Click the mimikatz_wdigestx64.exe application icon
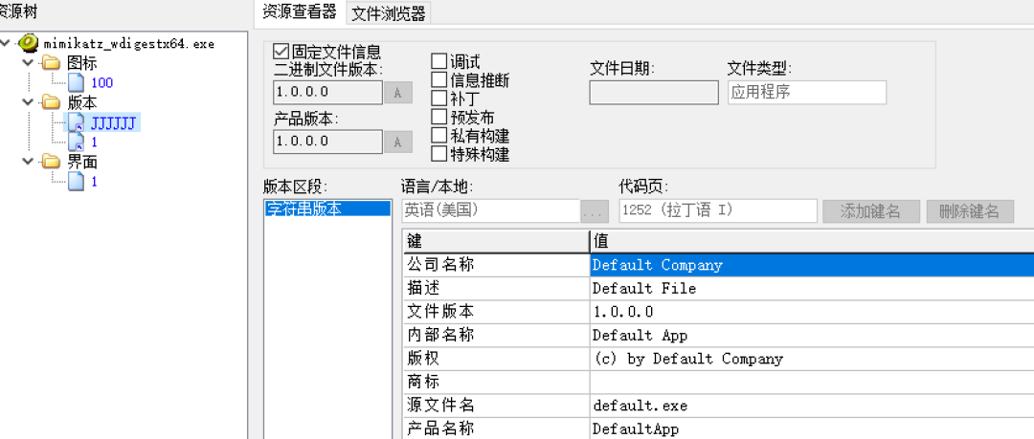Viewport: 1034px width, 439px height. (x=29, y=43)
